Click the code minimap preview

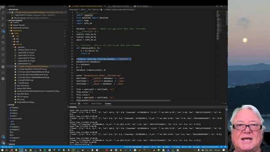[221, 26]
